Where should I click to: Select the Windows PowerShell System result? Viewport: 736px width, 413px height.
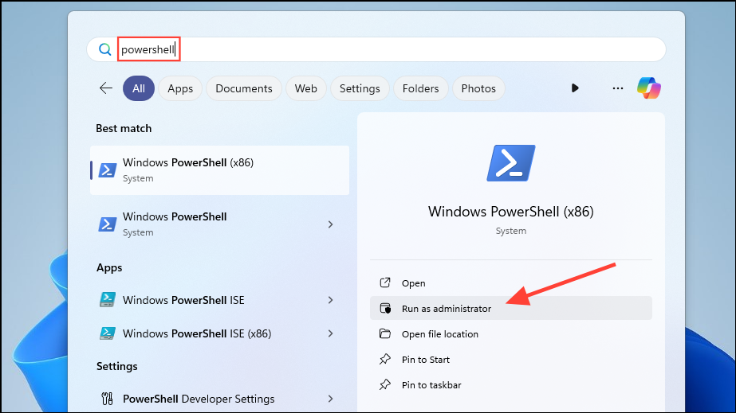(219, 224)
